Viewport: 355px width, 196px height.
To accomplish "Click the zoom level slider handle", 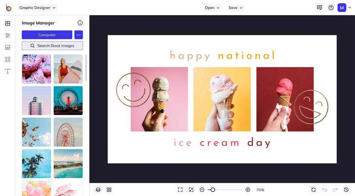I will coord(212,190).
